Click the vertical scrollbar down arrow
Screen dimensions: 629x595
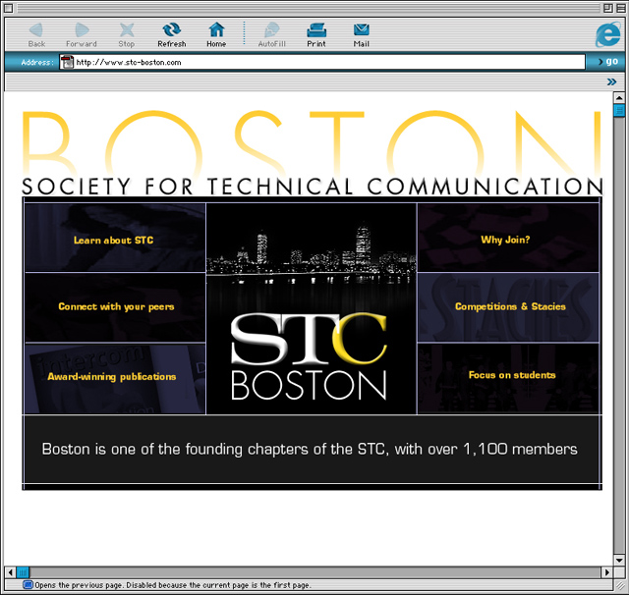(x=619, y=560)
